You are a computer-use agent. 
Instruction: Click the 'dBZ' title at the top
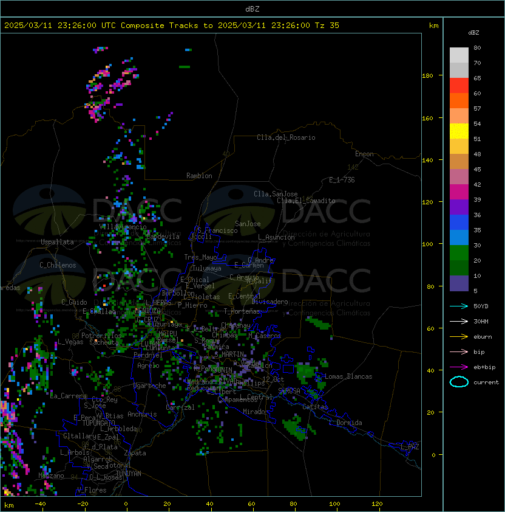(252, 9)
